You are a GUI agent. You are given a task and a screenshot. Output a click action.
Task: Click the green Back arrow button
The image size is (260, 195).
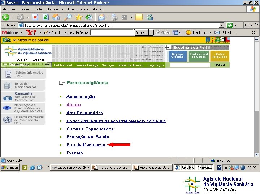point(6,17)
